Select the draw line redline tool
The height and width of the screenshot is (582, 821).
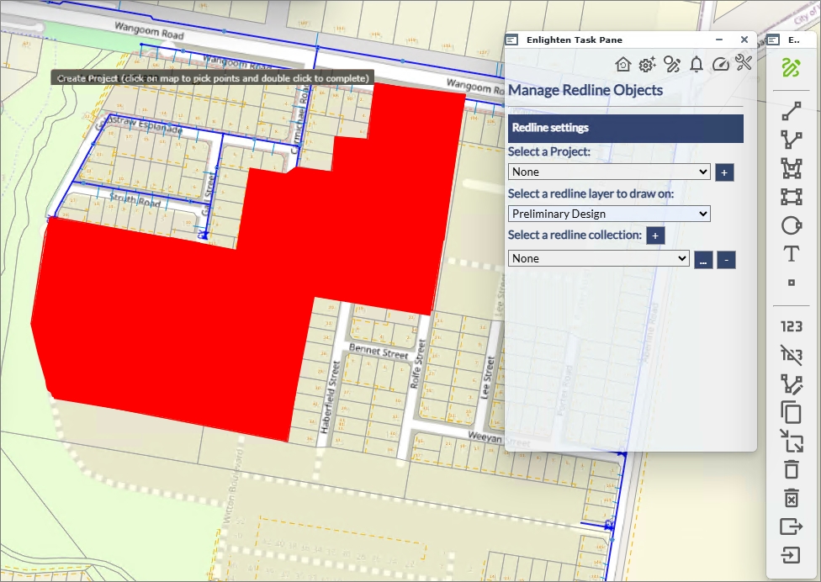791,111
